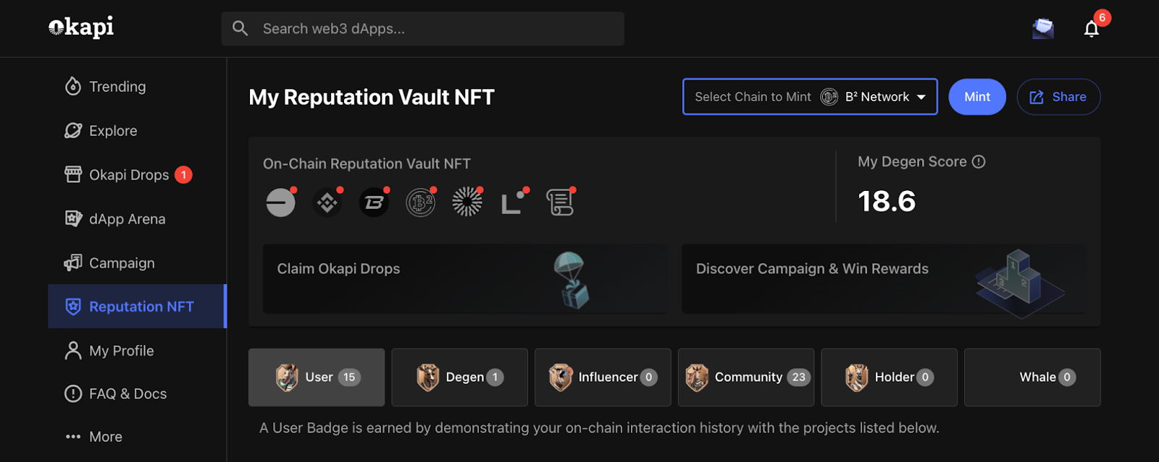Image resolution: width=1159 pixels, height=462 pixels.
Task: Open the Select Chain to Mint dropdown
Action: (x=810, y=97)
